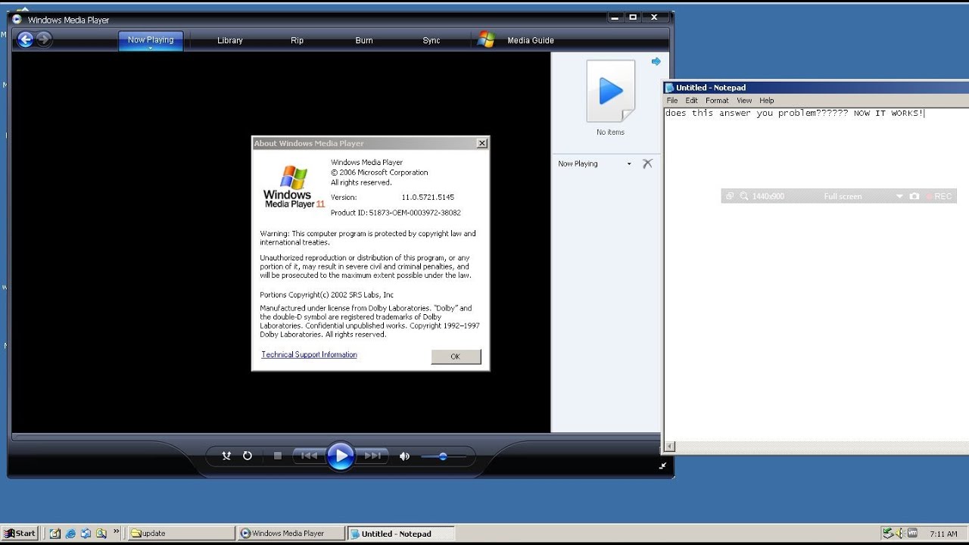Open the Library tab
969x545 pixels.
point(230,41)
